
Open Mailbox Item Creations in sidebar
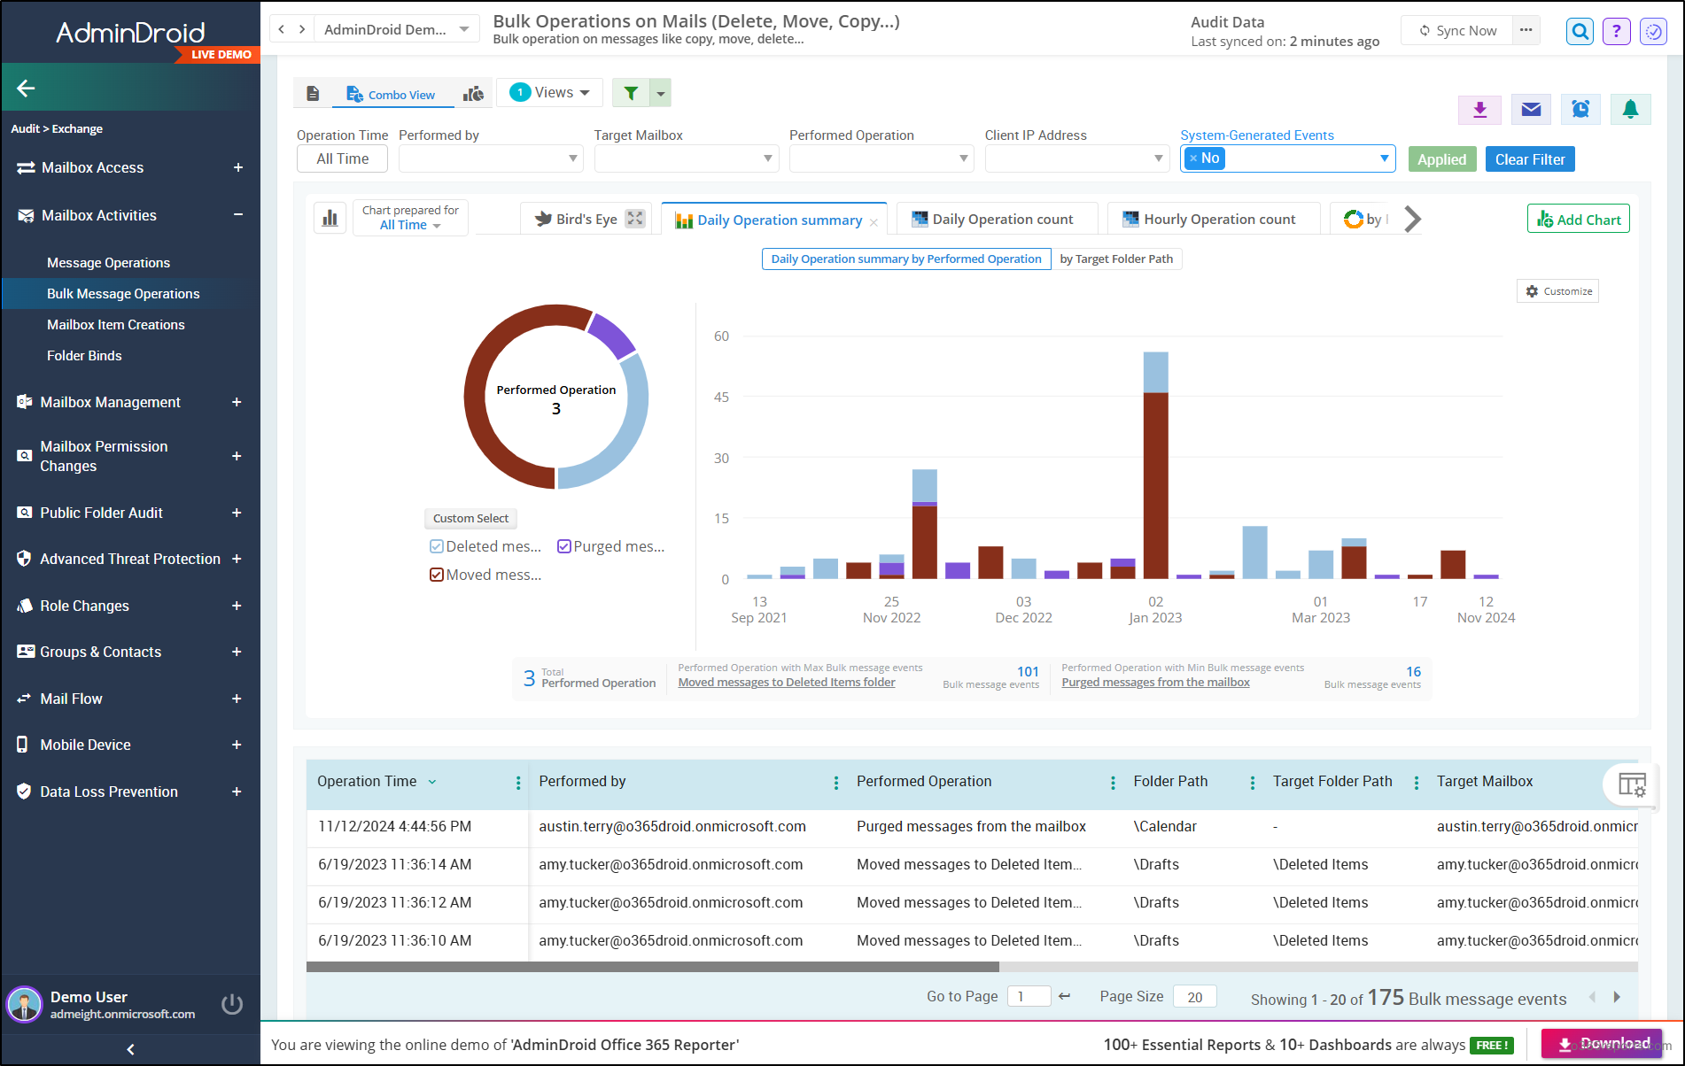tap(116, 325)
